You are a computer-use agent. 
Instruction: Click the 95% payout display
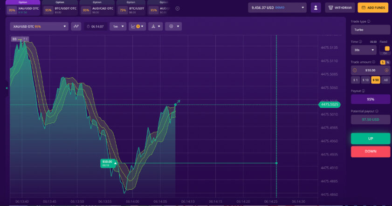point(370,99)
